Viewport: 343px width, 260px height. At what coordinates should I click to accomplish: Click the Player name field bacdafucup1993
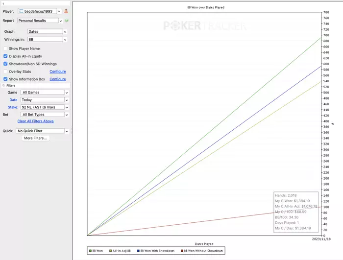pyautogui.click(x=38, y=11)
